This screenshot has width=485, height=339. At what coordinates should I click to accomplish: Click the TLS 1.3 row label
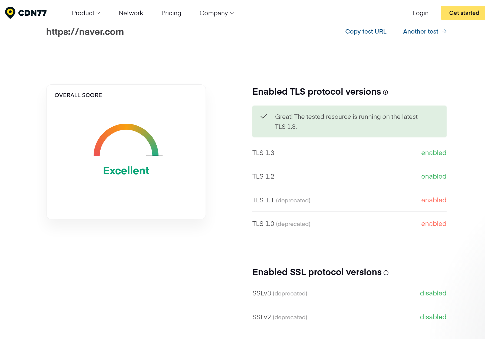pyautogui.click(x=263, y=153)
